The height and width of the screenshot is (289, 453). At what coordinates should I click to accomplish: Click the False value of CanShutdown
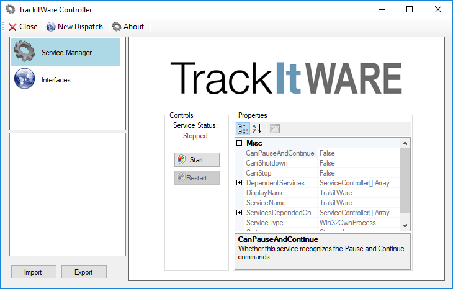pos(327,163)
